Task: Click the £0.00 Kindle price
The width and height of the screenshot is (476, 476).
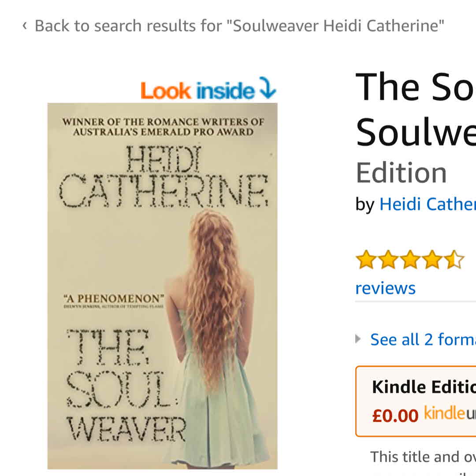Action: [395, 416]
